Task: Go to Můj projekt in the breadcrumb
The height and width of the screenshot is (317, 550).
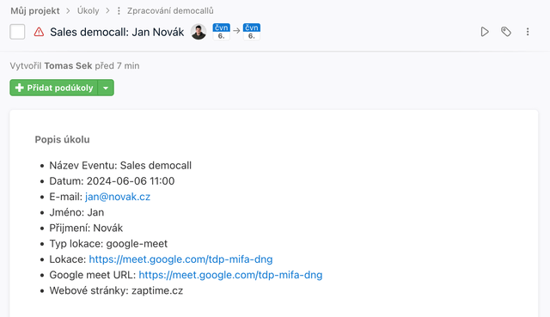Action: coord(35,11)
